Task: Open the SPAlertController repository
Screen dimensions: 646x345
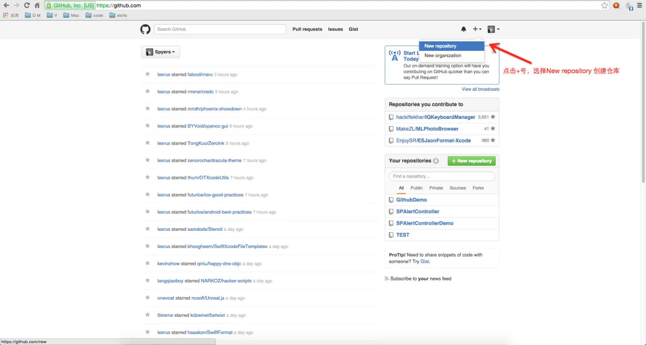Action: 418,211
